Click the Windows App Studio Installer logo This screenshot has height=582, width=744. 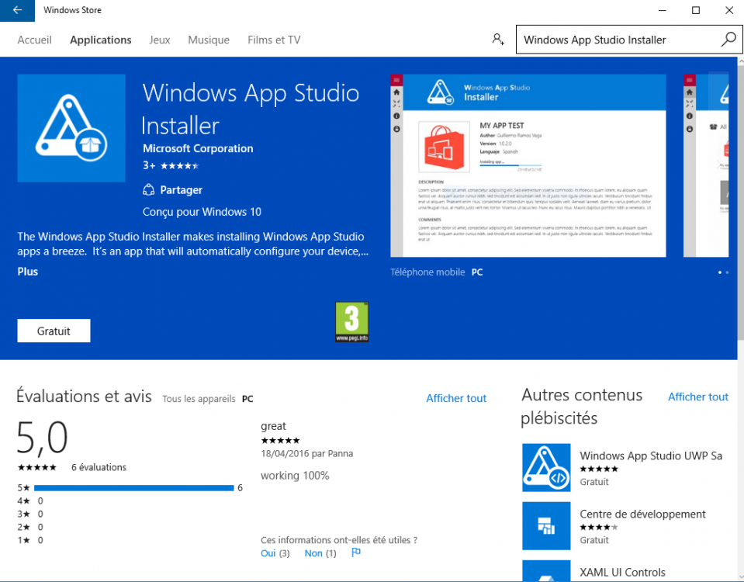71,128
